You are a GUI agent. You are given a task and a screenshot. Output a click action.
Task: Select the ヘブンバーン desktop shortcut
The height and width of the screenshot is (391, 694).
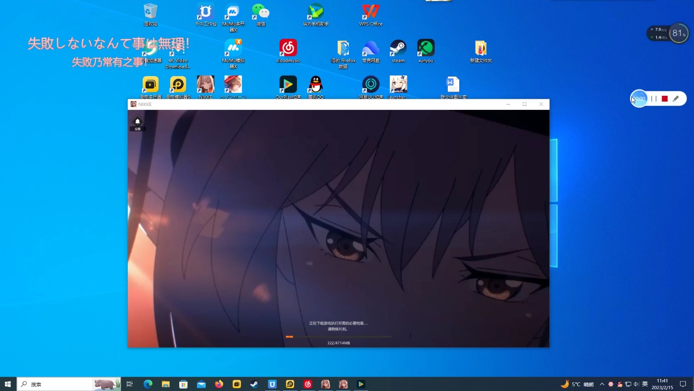233,88
